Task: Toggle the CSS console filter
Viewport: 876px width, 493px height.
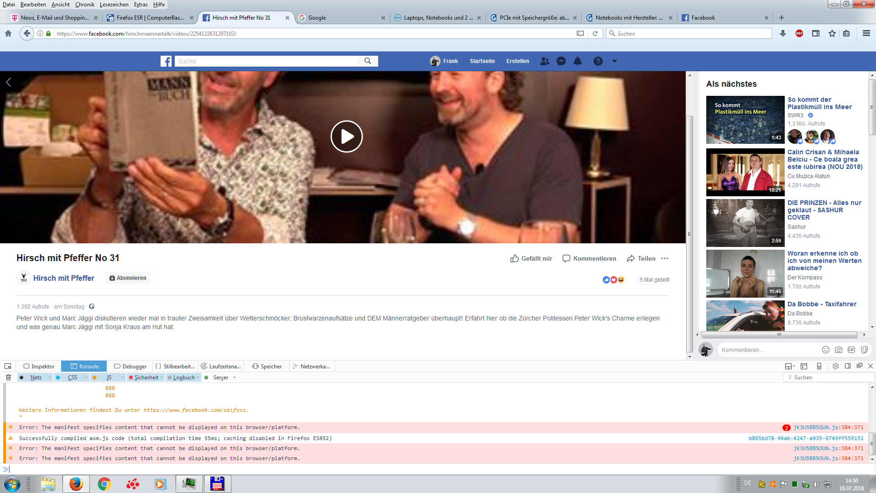Action: point(72,378)
